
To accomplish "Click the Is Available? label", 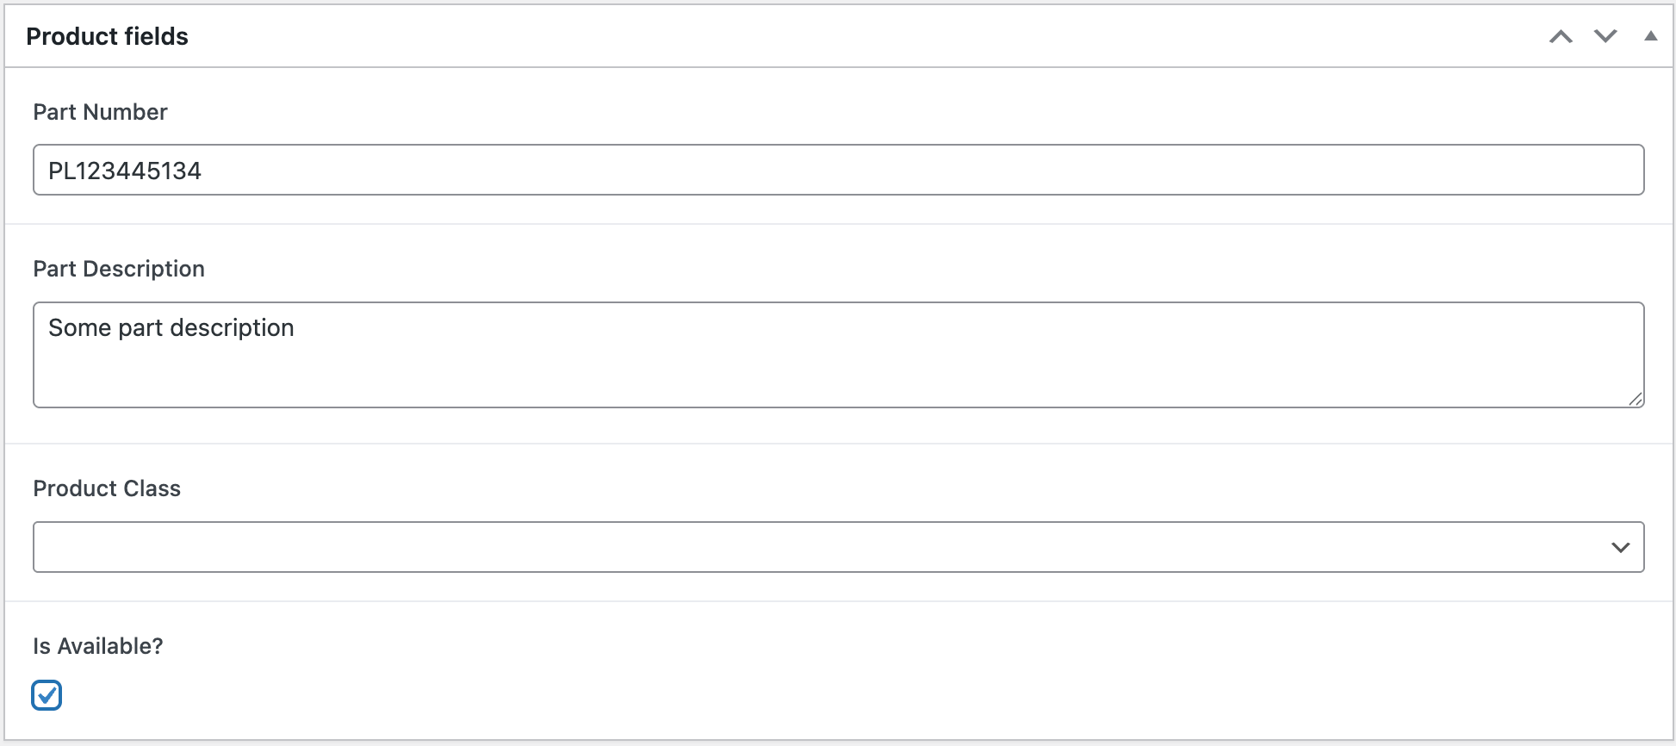I will point(98,646).
